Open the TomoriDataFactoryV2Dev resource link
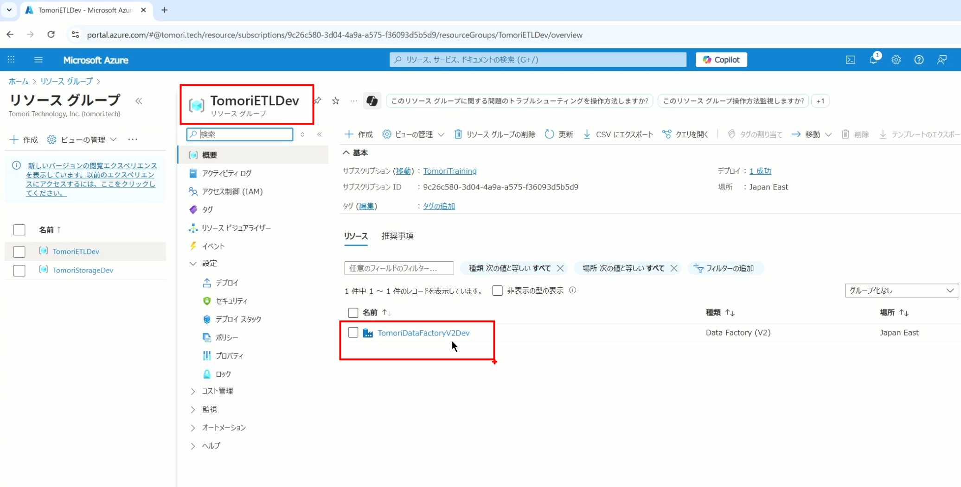Viewport: 961px width, 487px height. tap(423, 333)
